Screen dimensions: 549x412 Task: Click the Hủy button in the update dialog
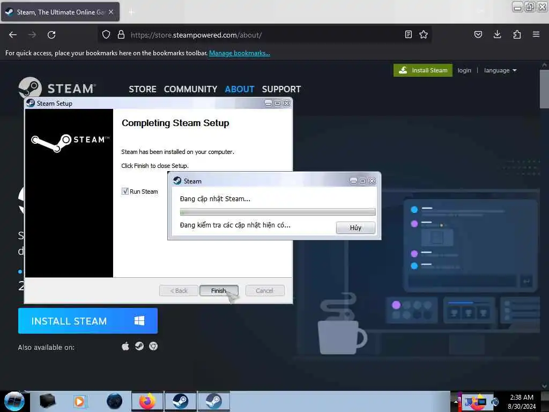(355, 227)
